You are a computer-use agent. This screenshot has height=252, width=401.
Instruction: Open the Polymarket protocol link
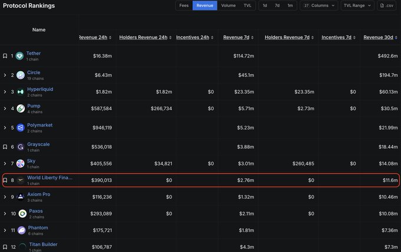click(40, 125)
